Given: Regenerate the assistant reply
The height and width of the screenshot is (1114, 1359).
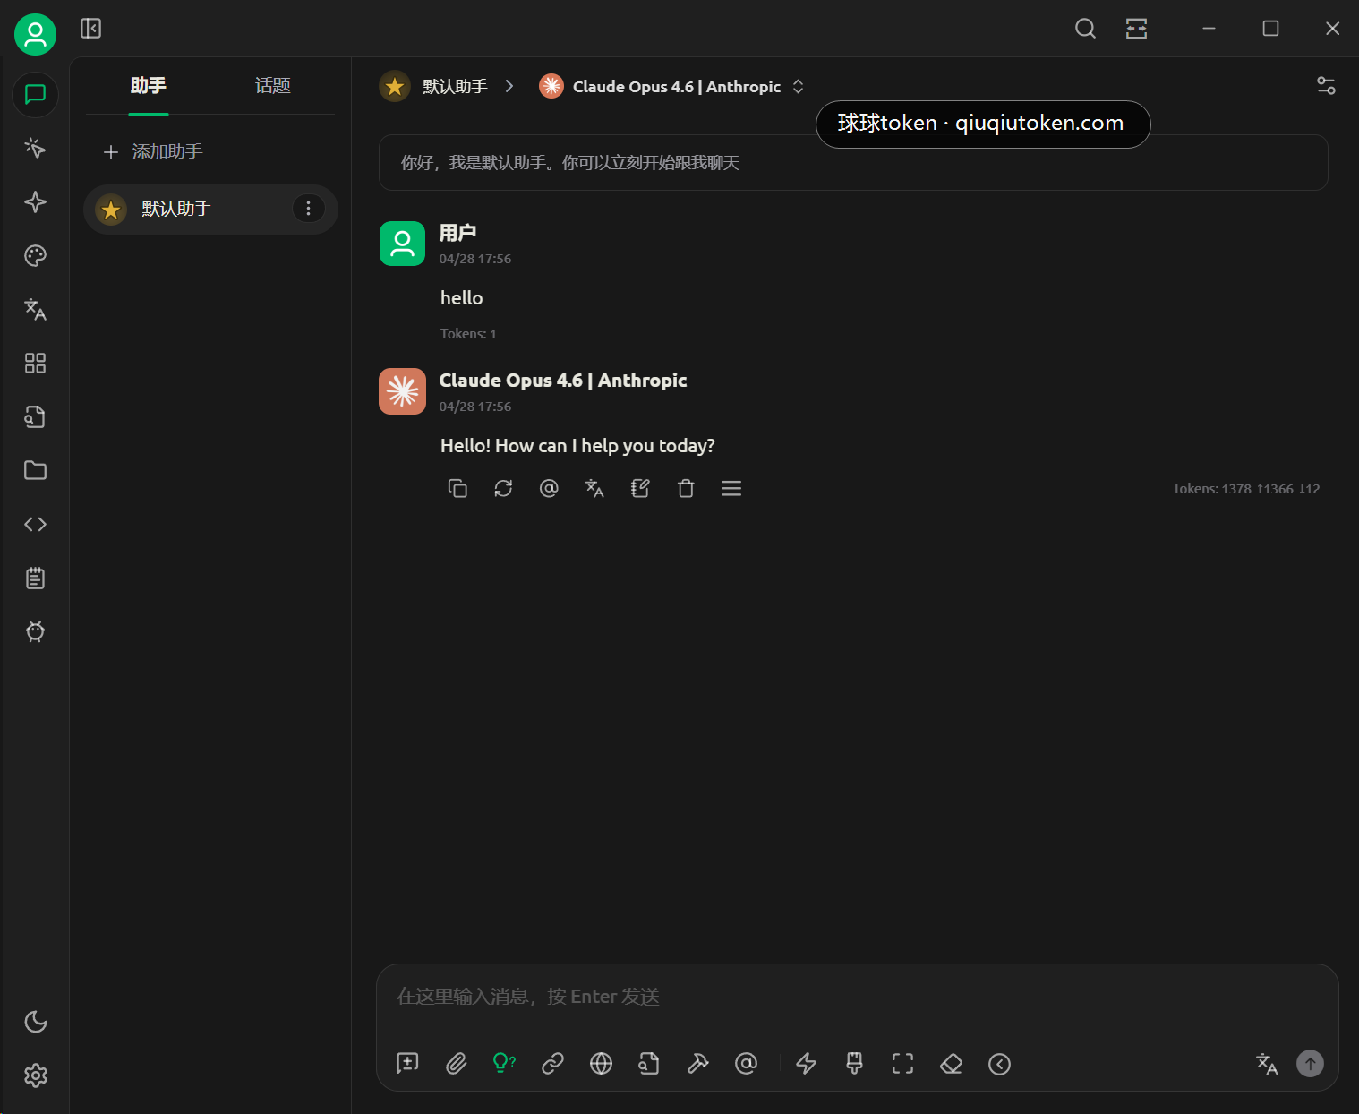Looking at the screenshot, I should 503,488.
